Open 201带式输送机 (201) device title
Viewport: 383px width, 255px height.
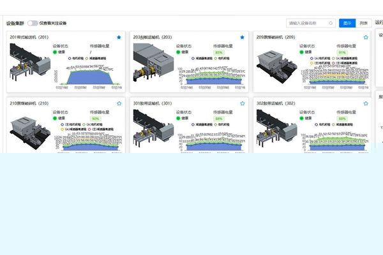[x=29, y=38]
